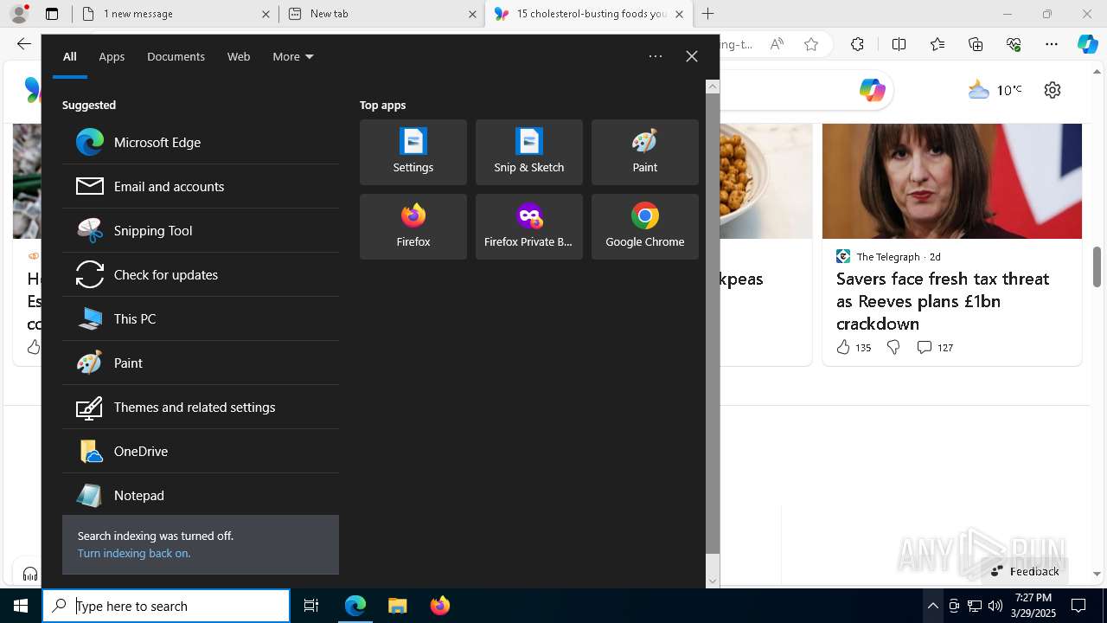The height and width of the screenshot is (623, 1107).
Task: Switch to the Apps search tab
Action: click(x=112, y=56)
